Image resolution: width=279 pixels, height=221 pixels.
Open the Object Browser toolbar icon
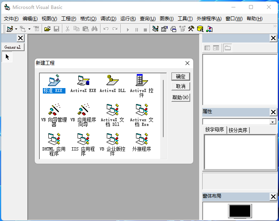(182, 29)
